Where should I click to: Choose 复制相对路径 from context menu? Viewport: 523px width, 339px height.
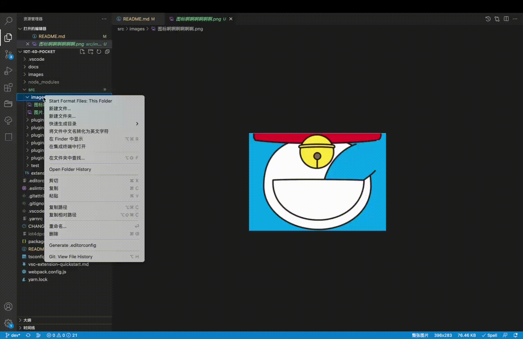click(94, 215)
